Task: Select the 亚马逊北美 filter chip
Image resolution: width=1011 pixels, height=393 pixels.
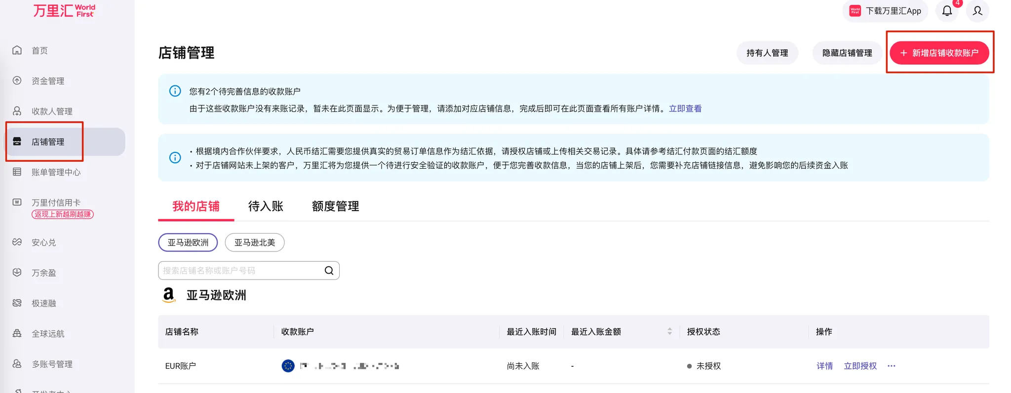Action: coord(254,243)
